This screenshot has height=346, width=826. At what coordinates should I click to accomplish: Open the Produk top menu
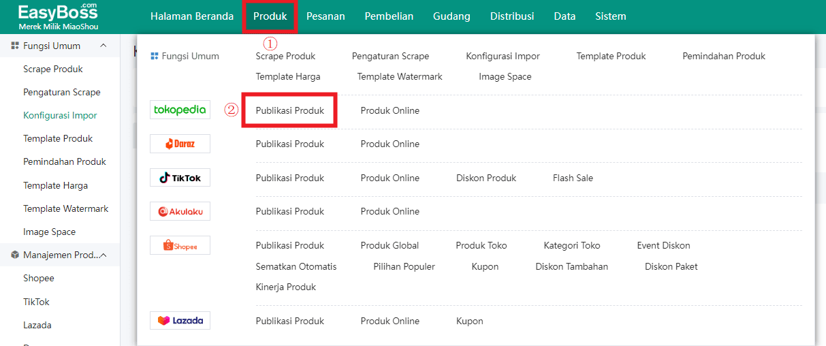pos(270,16)
